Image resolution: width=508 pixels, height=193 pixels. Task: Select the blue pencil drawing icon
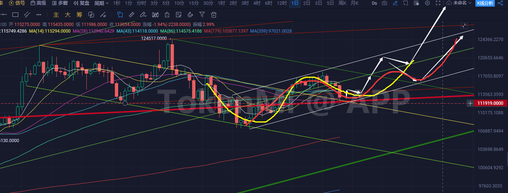tap(395, 3)
